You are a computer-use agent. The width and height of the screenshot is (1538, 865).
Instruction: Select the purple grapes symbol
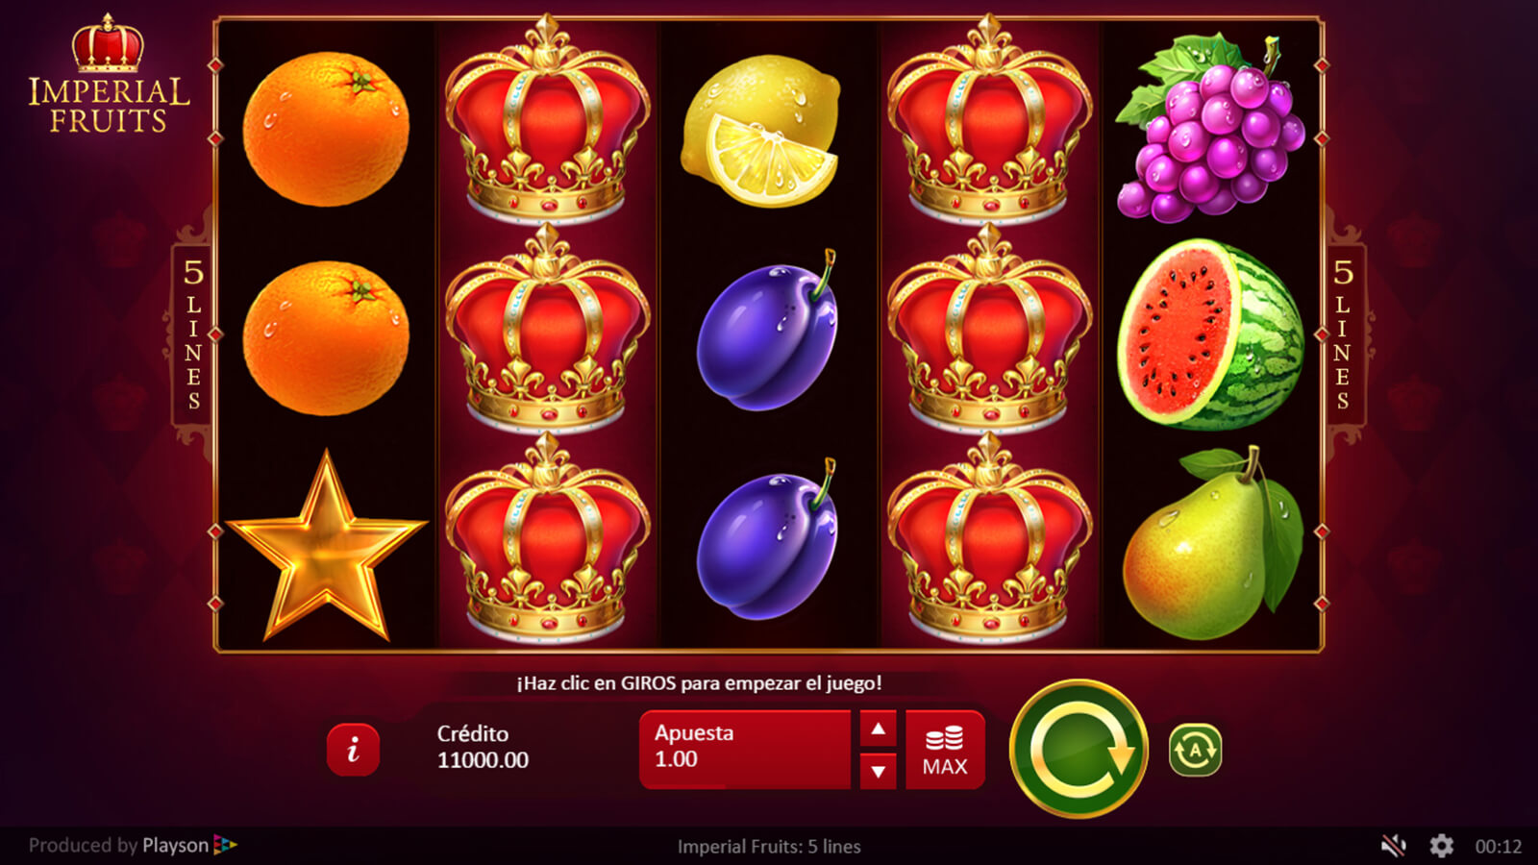pyautogui.click(x=1210, y=127)
